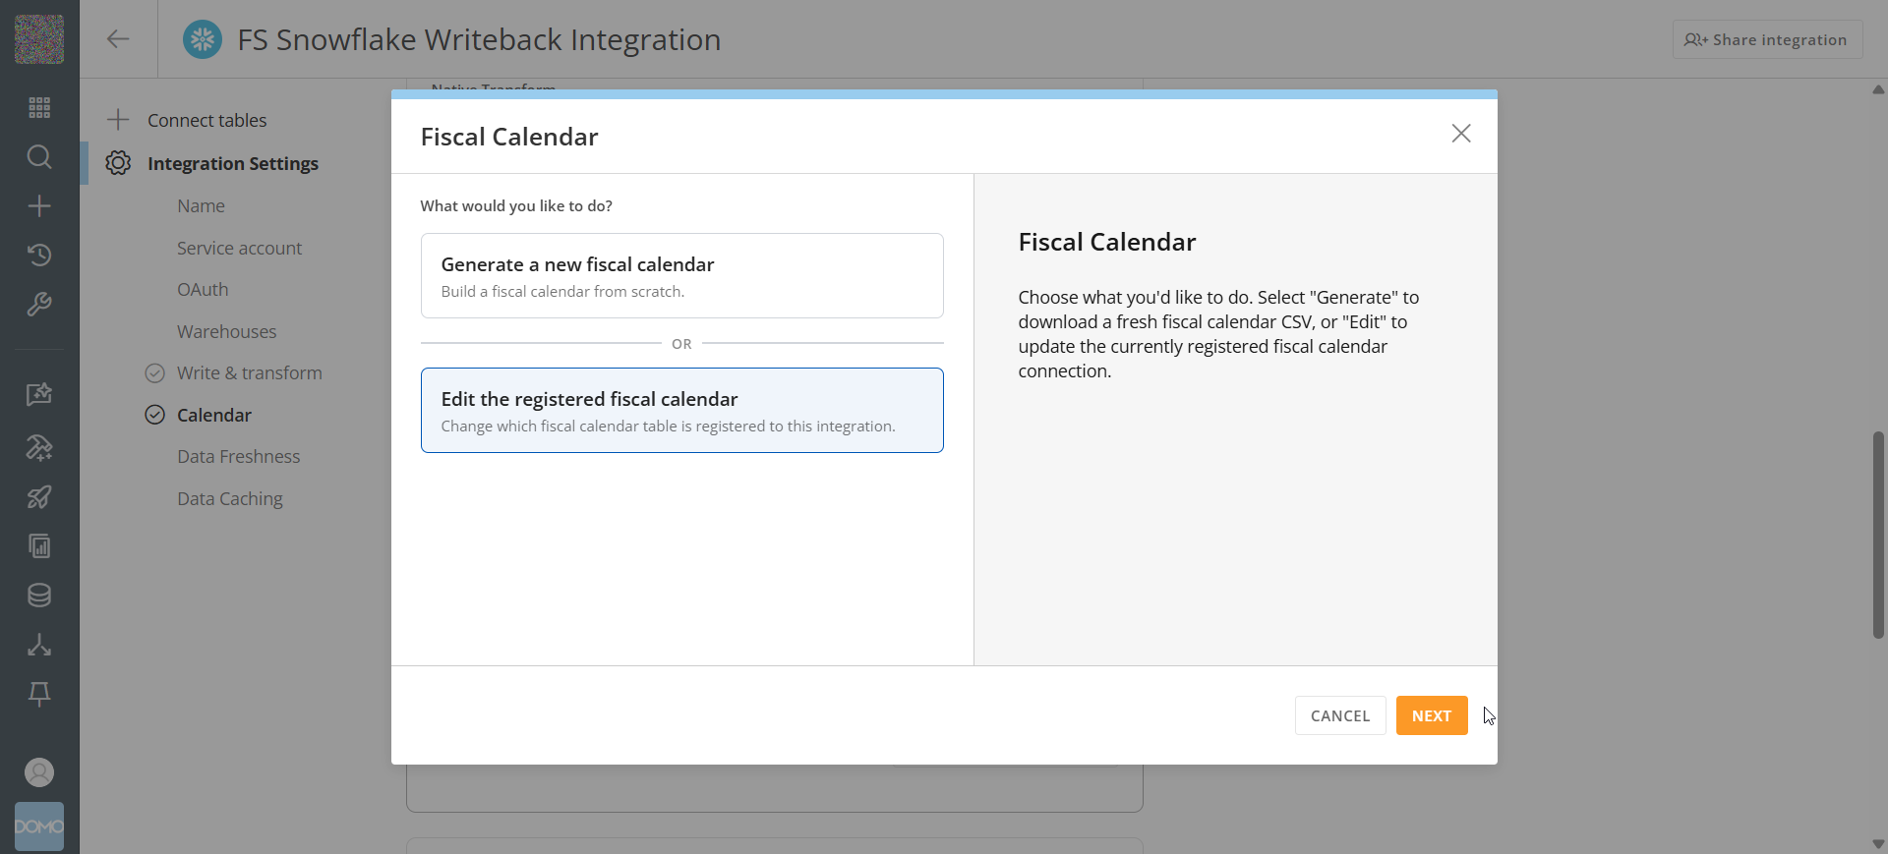Click the checkmark icon next to Write & transform
Viewport: 1888px width, 854px height.
[154, 373]
